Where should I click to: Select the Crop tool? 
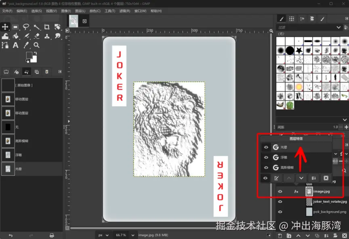[47, 27]
